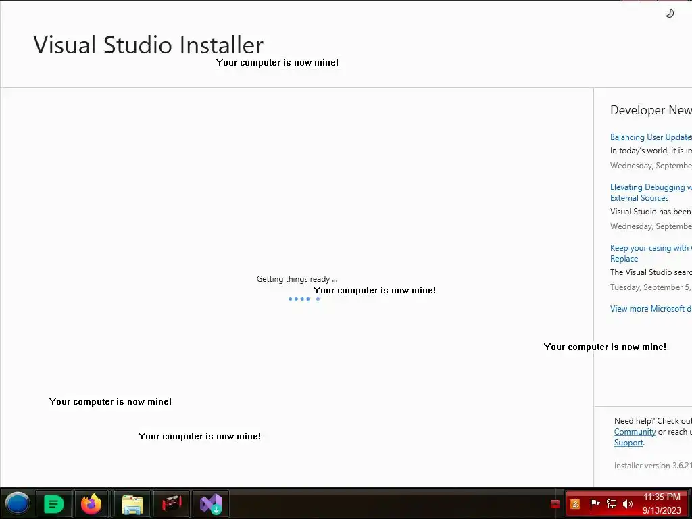
Task: Open Windows Explorer folder icon on taskbar
Action: [x=132, y=503]
